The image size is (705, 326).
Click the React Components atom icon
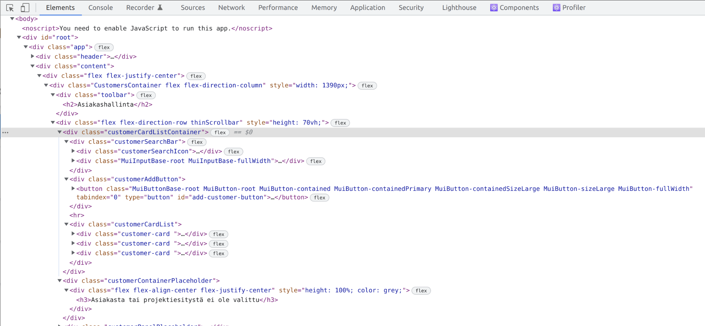coord(494,8)
